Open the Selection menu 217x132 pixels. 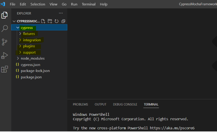click(x=38, y=4)
